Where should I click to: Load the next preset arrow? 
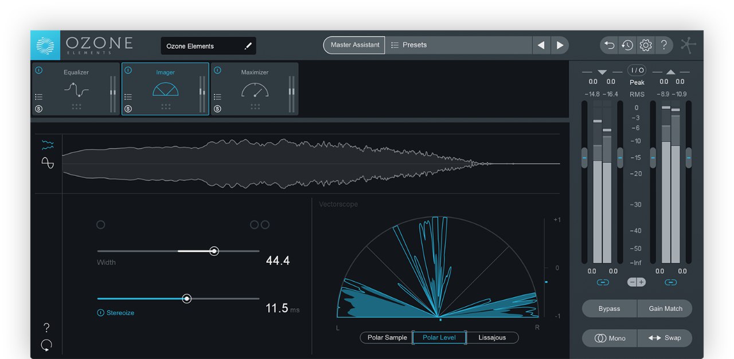point(560,45)
